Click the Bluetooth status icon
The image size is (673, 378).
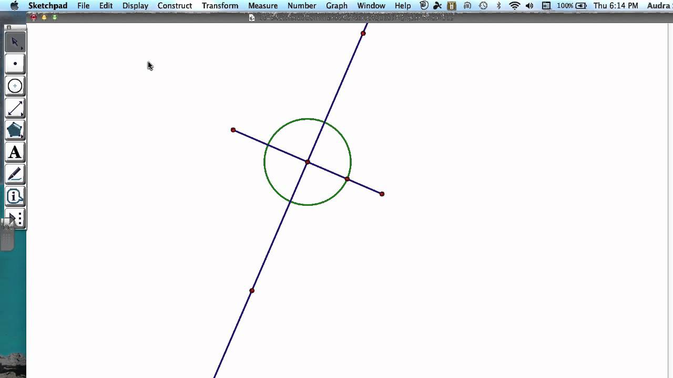coord(499,6)
